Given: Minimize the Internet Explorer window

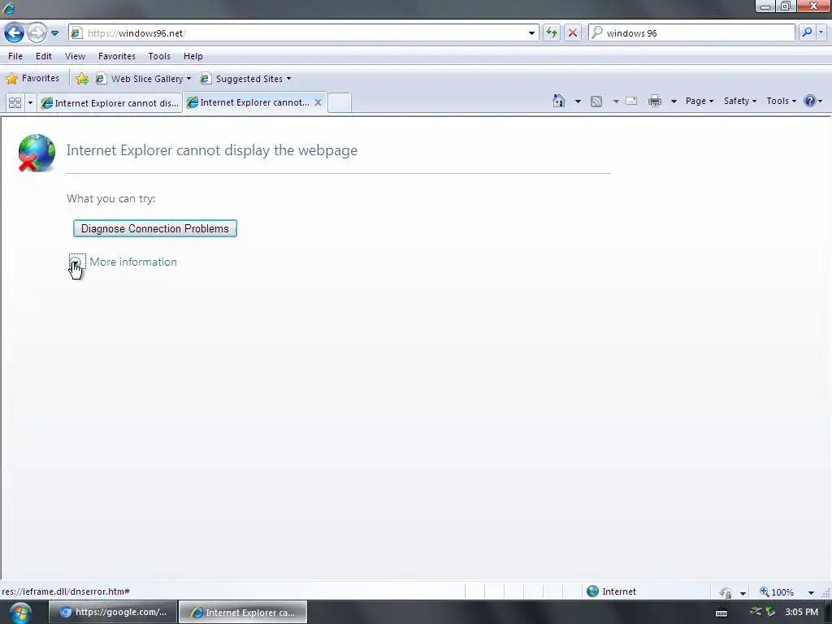Looking at the screenshot, I should click(x=765, y=6).
